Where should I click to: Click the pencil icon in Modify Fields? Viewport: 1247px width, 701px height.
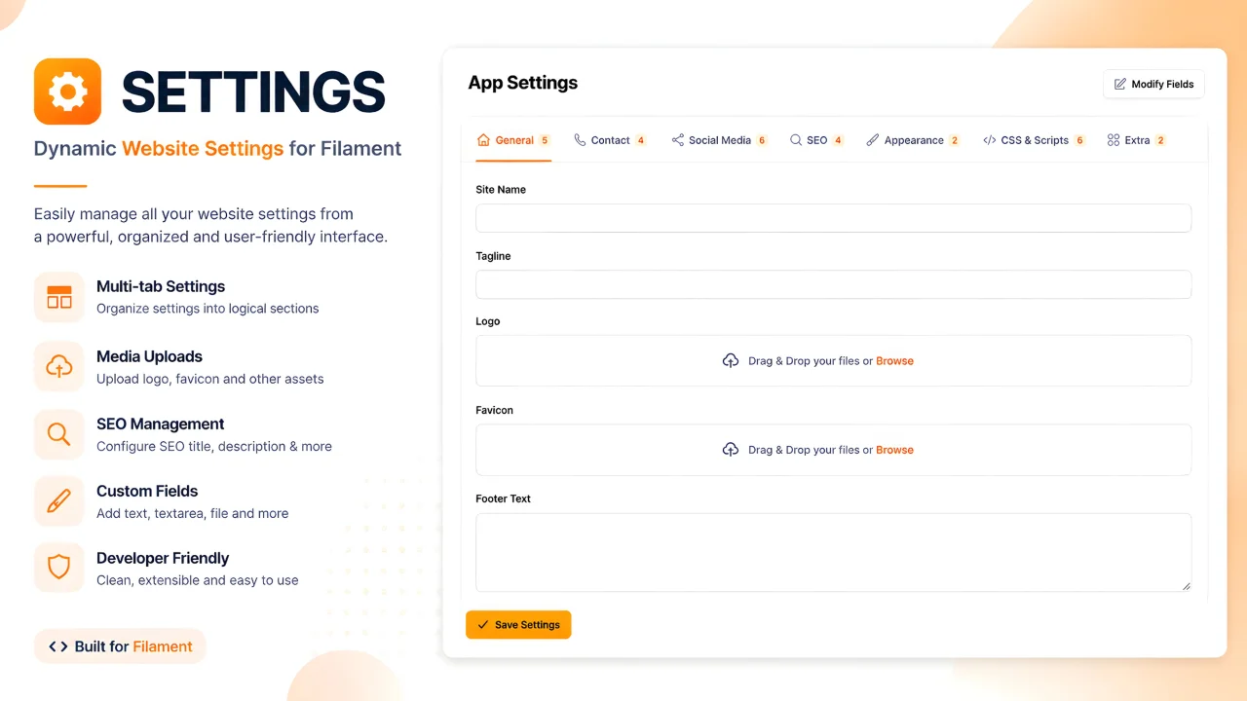click(x=1120, y=85)
